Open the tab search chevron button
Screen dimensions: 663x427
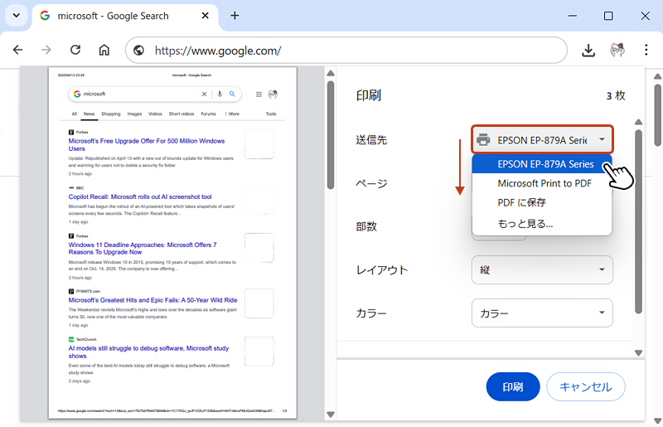pyautogui.click(x=16, y=16)
